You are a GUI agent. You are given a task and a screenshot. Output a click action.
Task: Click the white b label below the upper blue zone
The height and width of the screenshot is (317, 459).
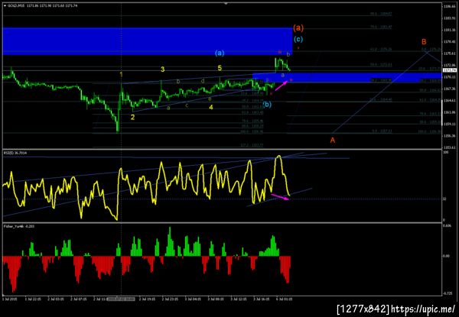point(288,54)
